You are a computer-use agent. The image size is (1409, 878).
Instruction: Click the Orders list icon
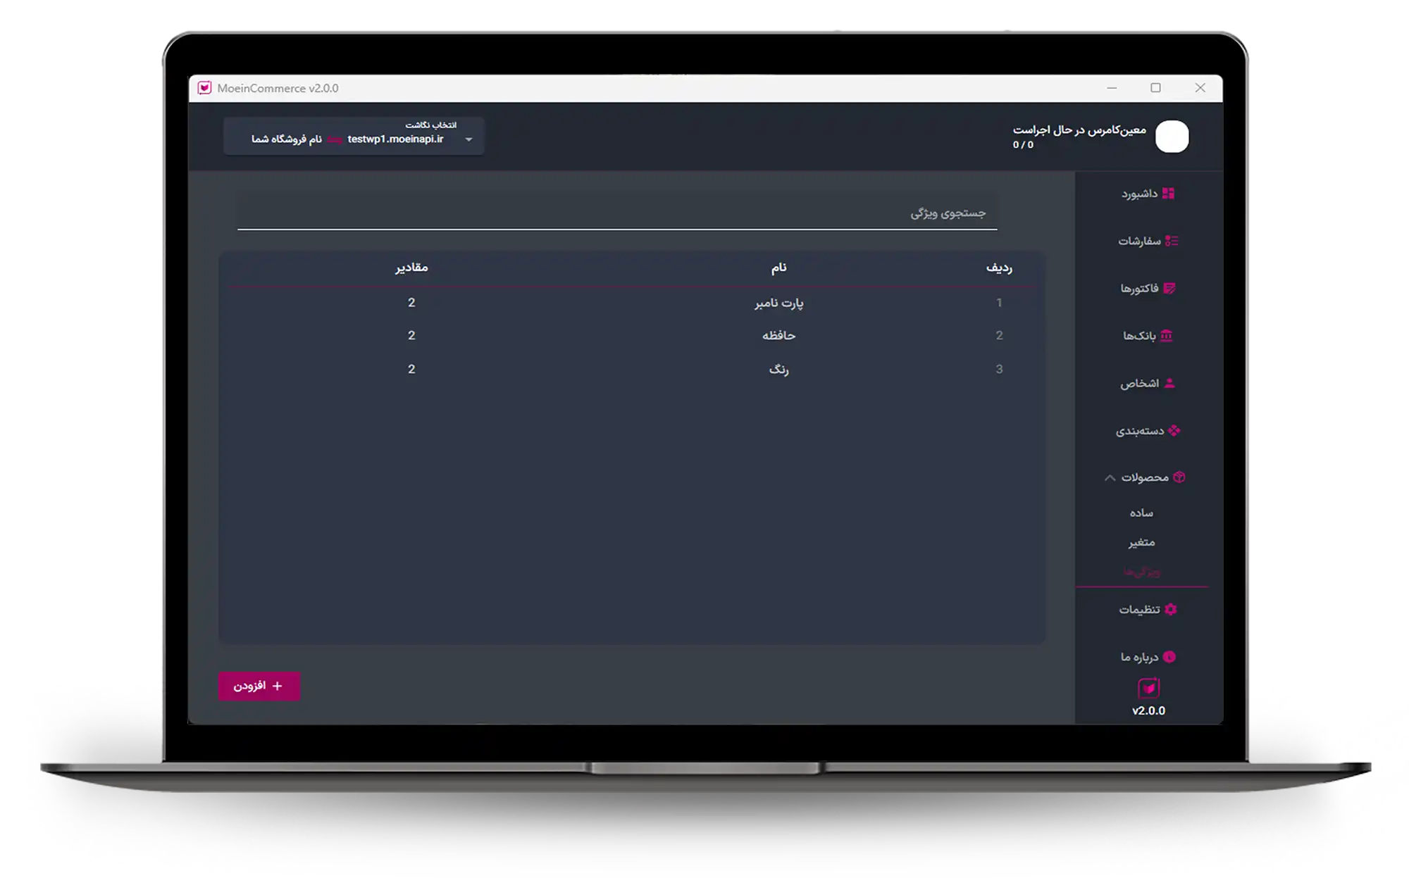[x=1171, y=241]
